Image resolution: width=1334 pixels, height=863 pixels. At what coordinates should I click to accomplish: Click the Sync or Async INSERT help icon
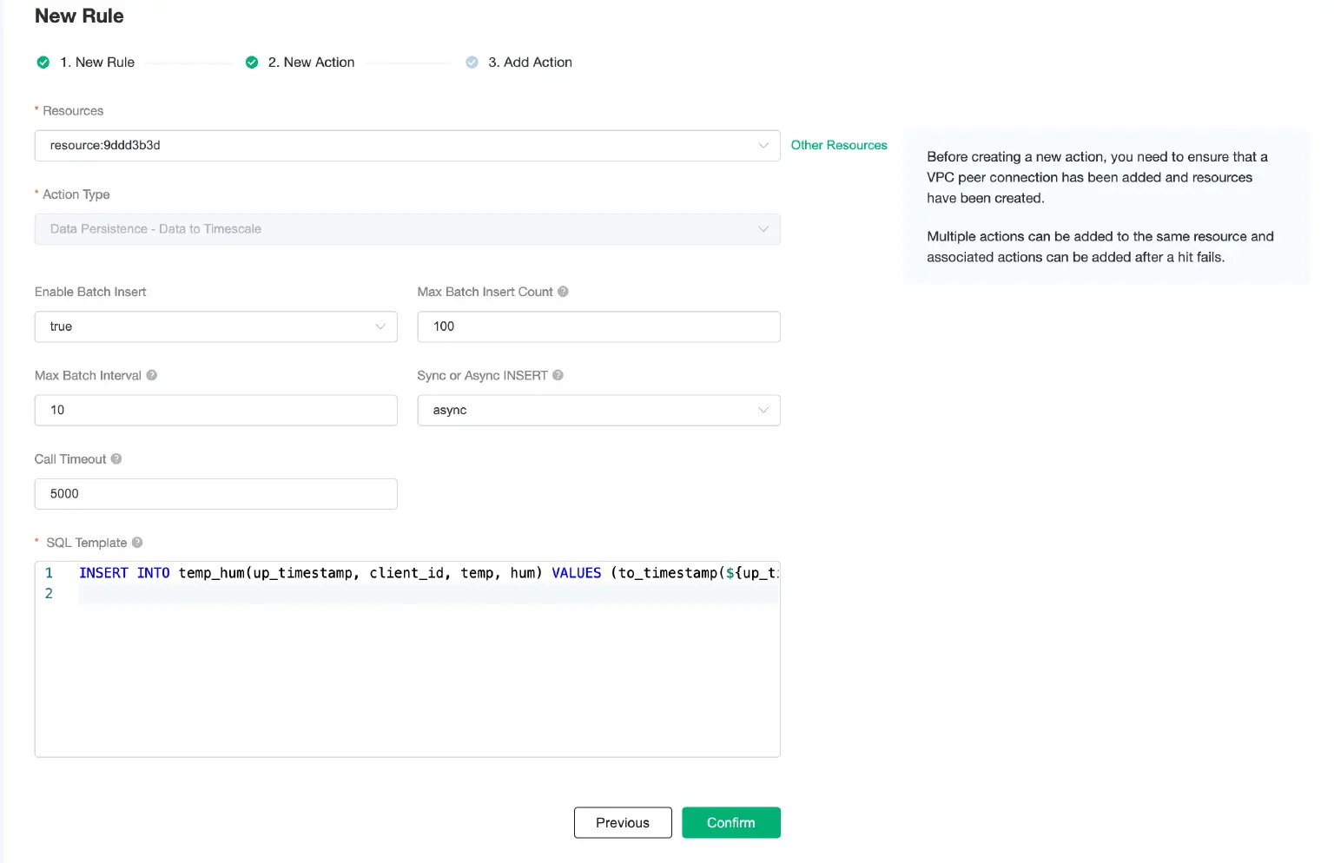coord(558,375)
